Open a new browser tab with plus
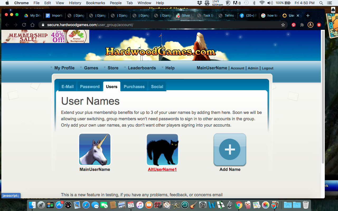The width and height of the screenshot is (338, 211). [308, 16]
